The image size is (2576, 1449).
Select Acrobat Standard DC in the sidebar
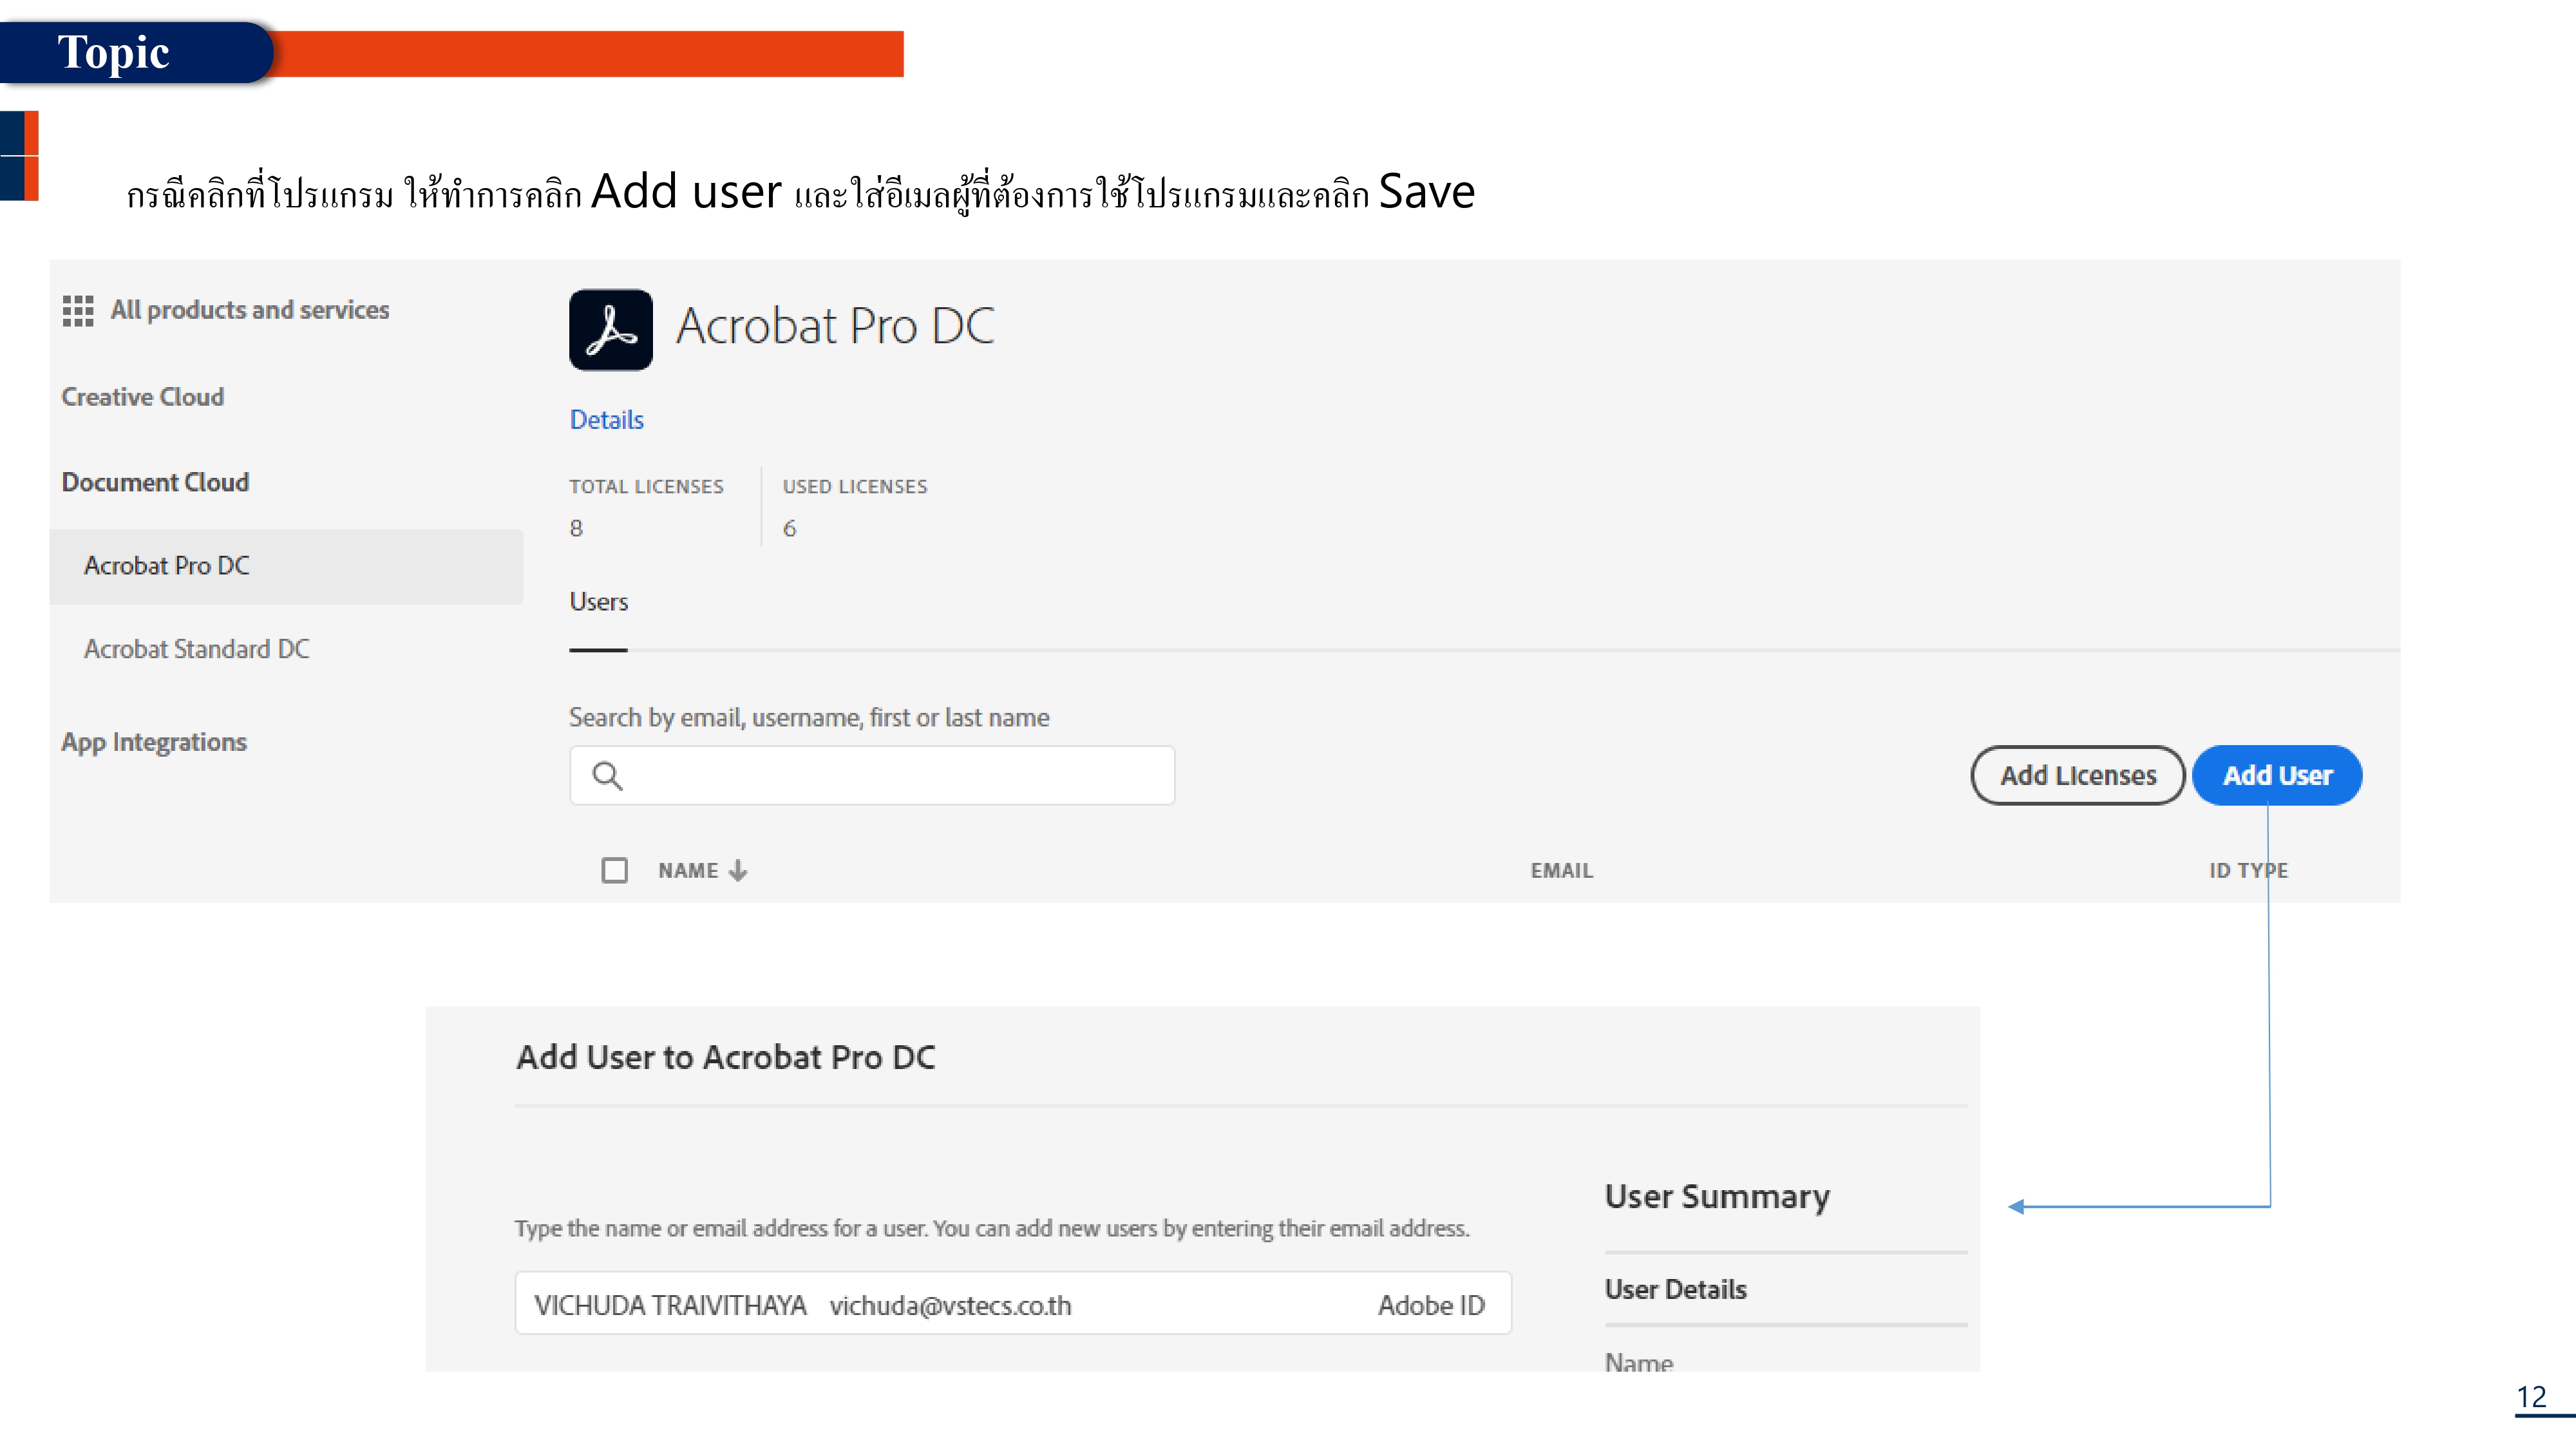coord(196,649)
